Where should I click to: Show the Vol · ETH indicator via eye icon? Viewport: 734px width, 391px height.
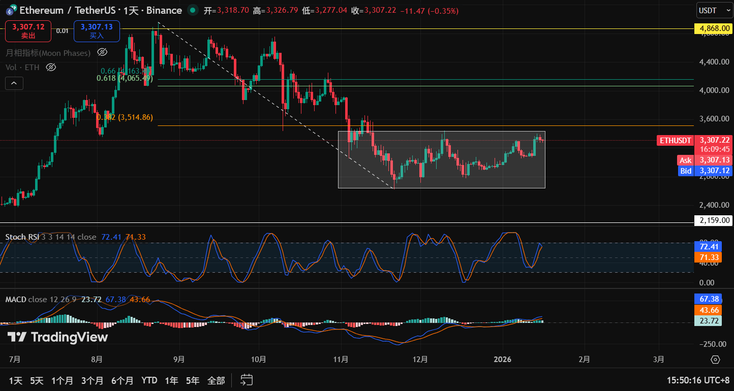51,67
